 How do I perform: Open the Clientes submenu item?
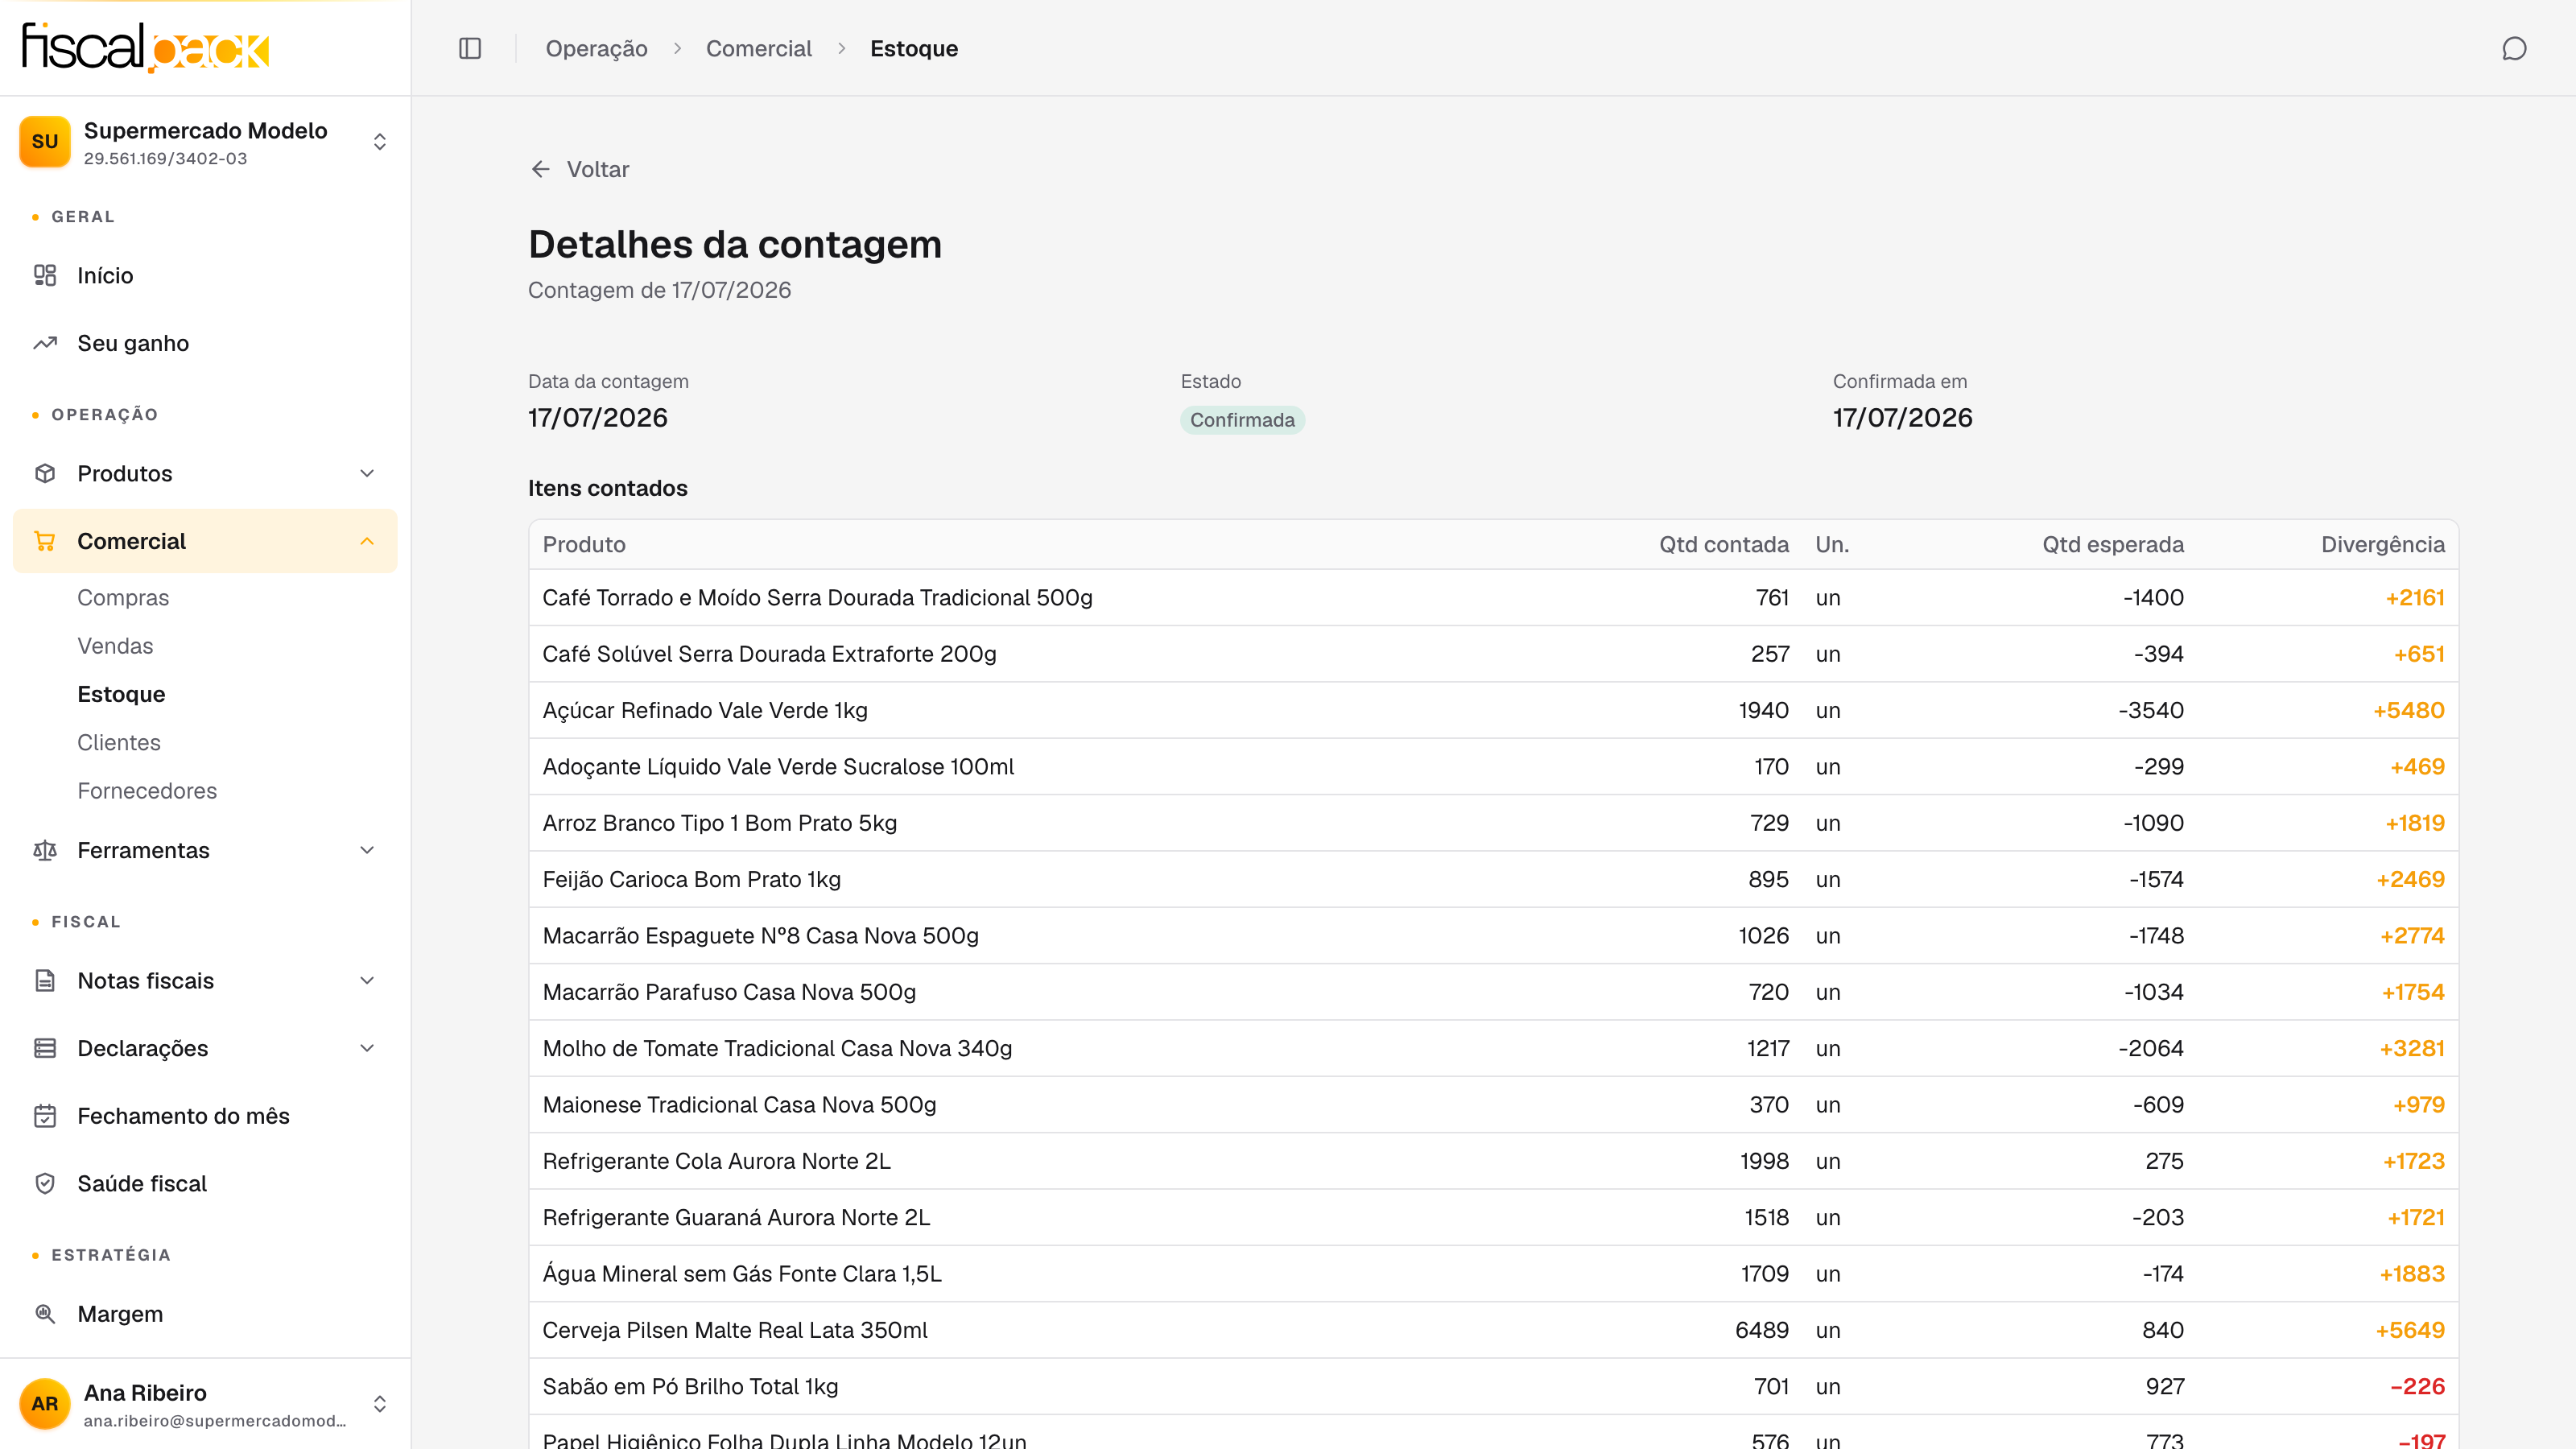119,742
